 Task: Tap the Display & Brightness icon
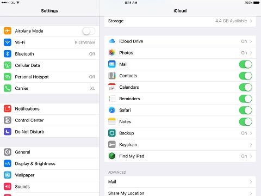8,163
